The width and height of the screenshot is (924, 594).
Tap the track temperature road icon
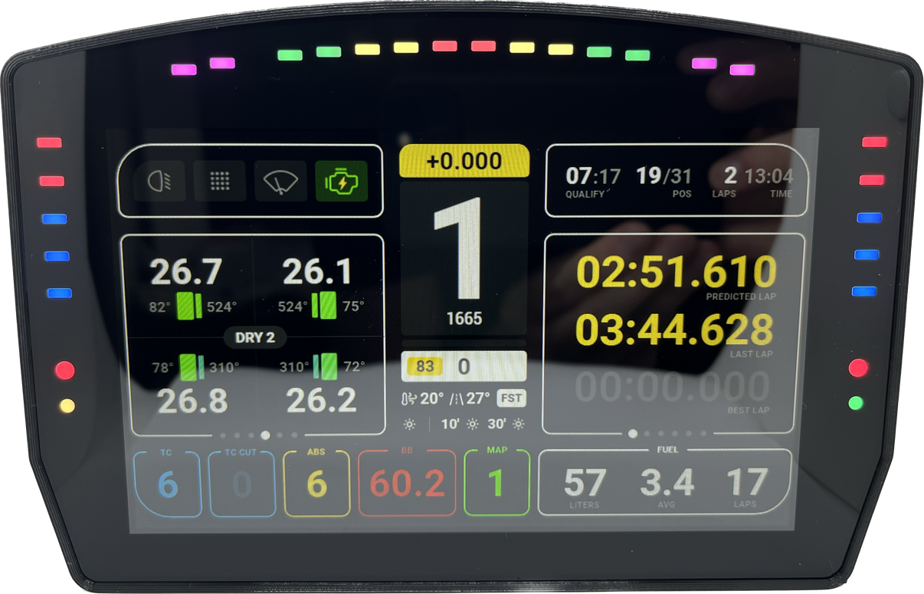[x=457, y=399]
